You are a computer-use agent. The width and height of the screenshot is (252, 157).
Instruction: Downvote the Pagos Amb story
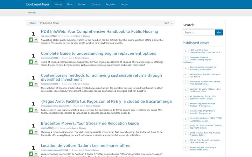(36, 110)
